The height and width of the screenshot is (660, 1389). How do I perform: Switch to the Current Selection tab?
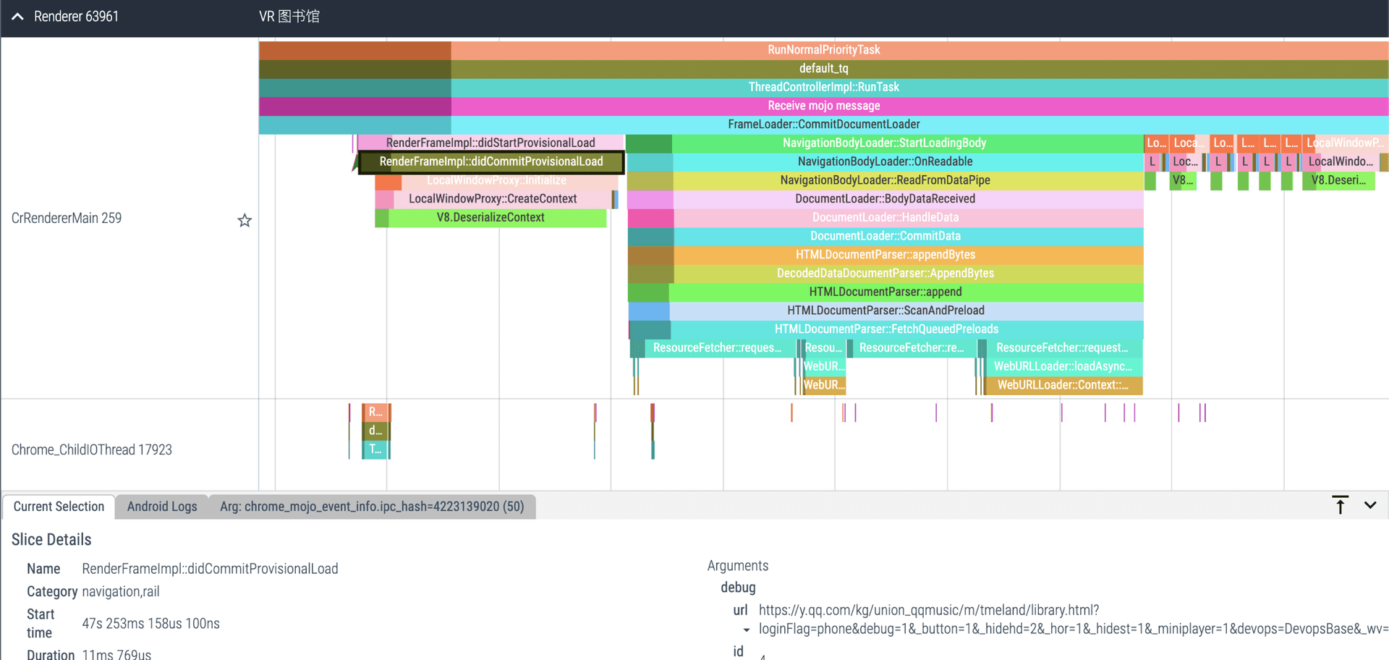click(59, 507)
